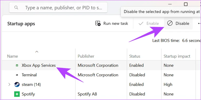This screenshot has width=201, height=100.
Task: Click the Spotify app icon
Action: click(x=17, y=94)
